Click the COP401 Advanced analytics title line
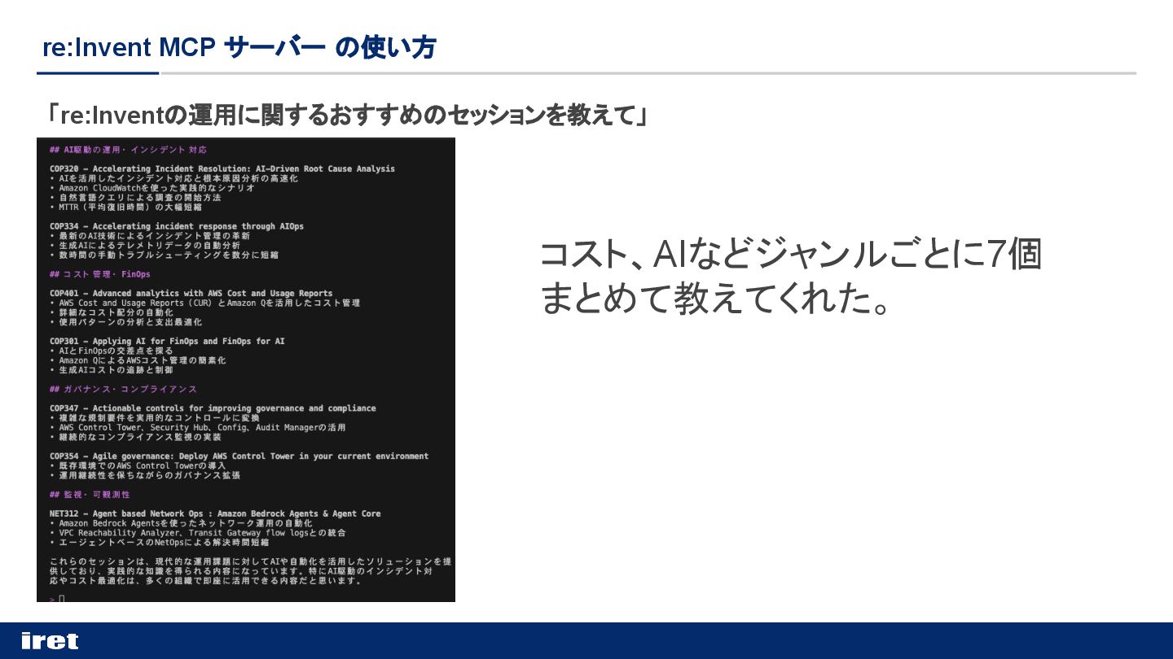 coord(191,293)
